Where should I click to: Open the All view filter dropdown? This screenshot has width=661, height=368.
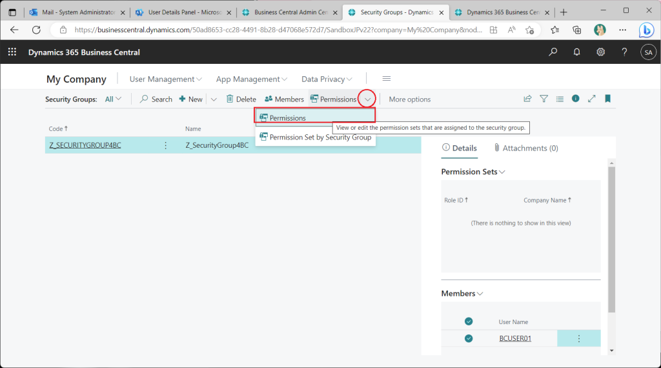tap(113, 99)
